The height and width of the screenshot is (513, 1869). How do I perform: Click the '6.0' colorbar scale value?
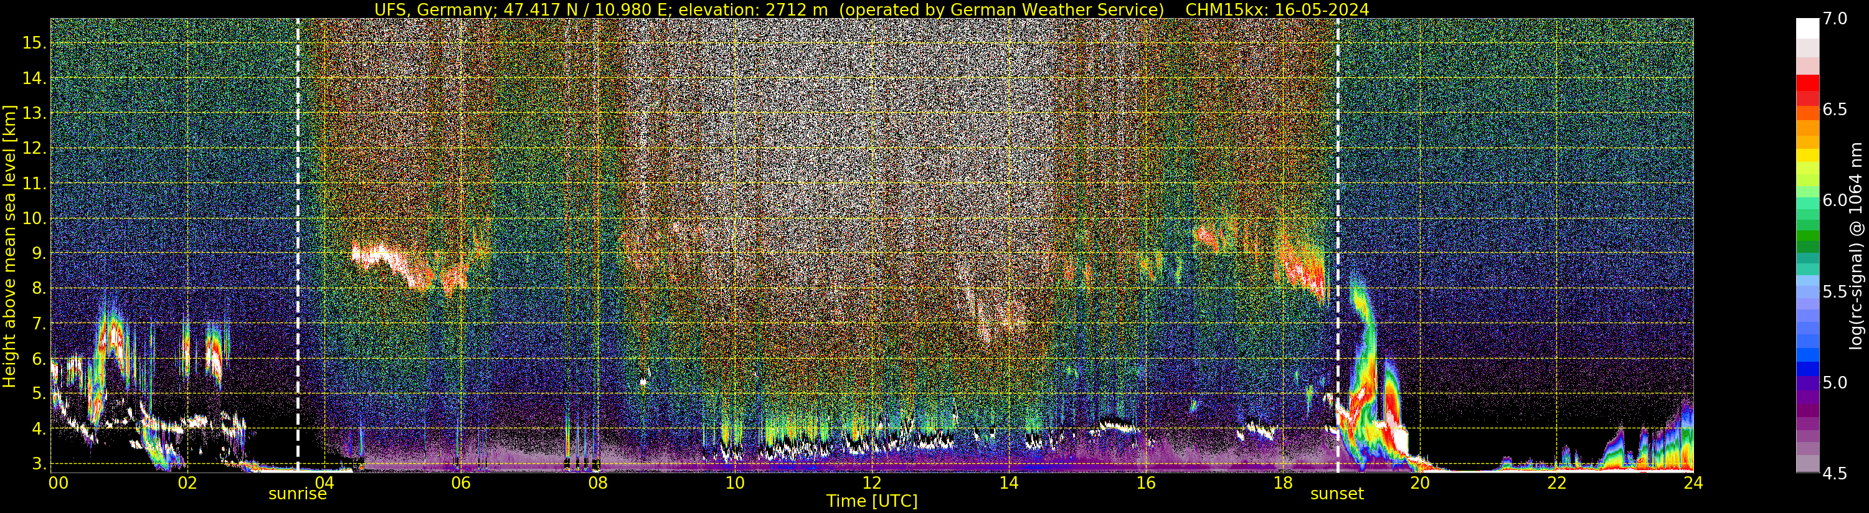pos(1834,200)
